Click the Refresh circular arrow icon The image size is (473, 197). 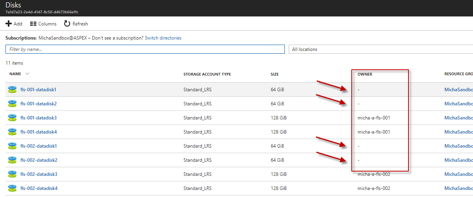[x=67, y=24]
